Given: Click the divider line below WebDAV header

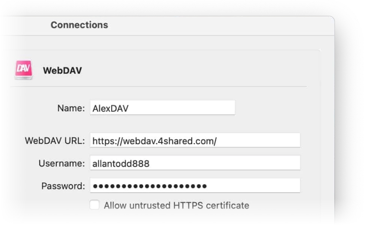Looking at the screenshot, I should [158, 87].
